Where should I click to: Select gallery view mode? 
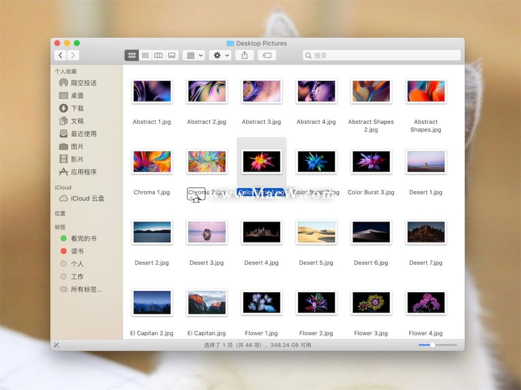172,55
